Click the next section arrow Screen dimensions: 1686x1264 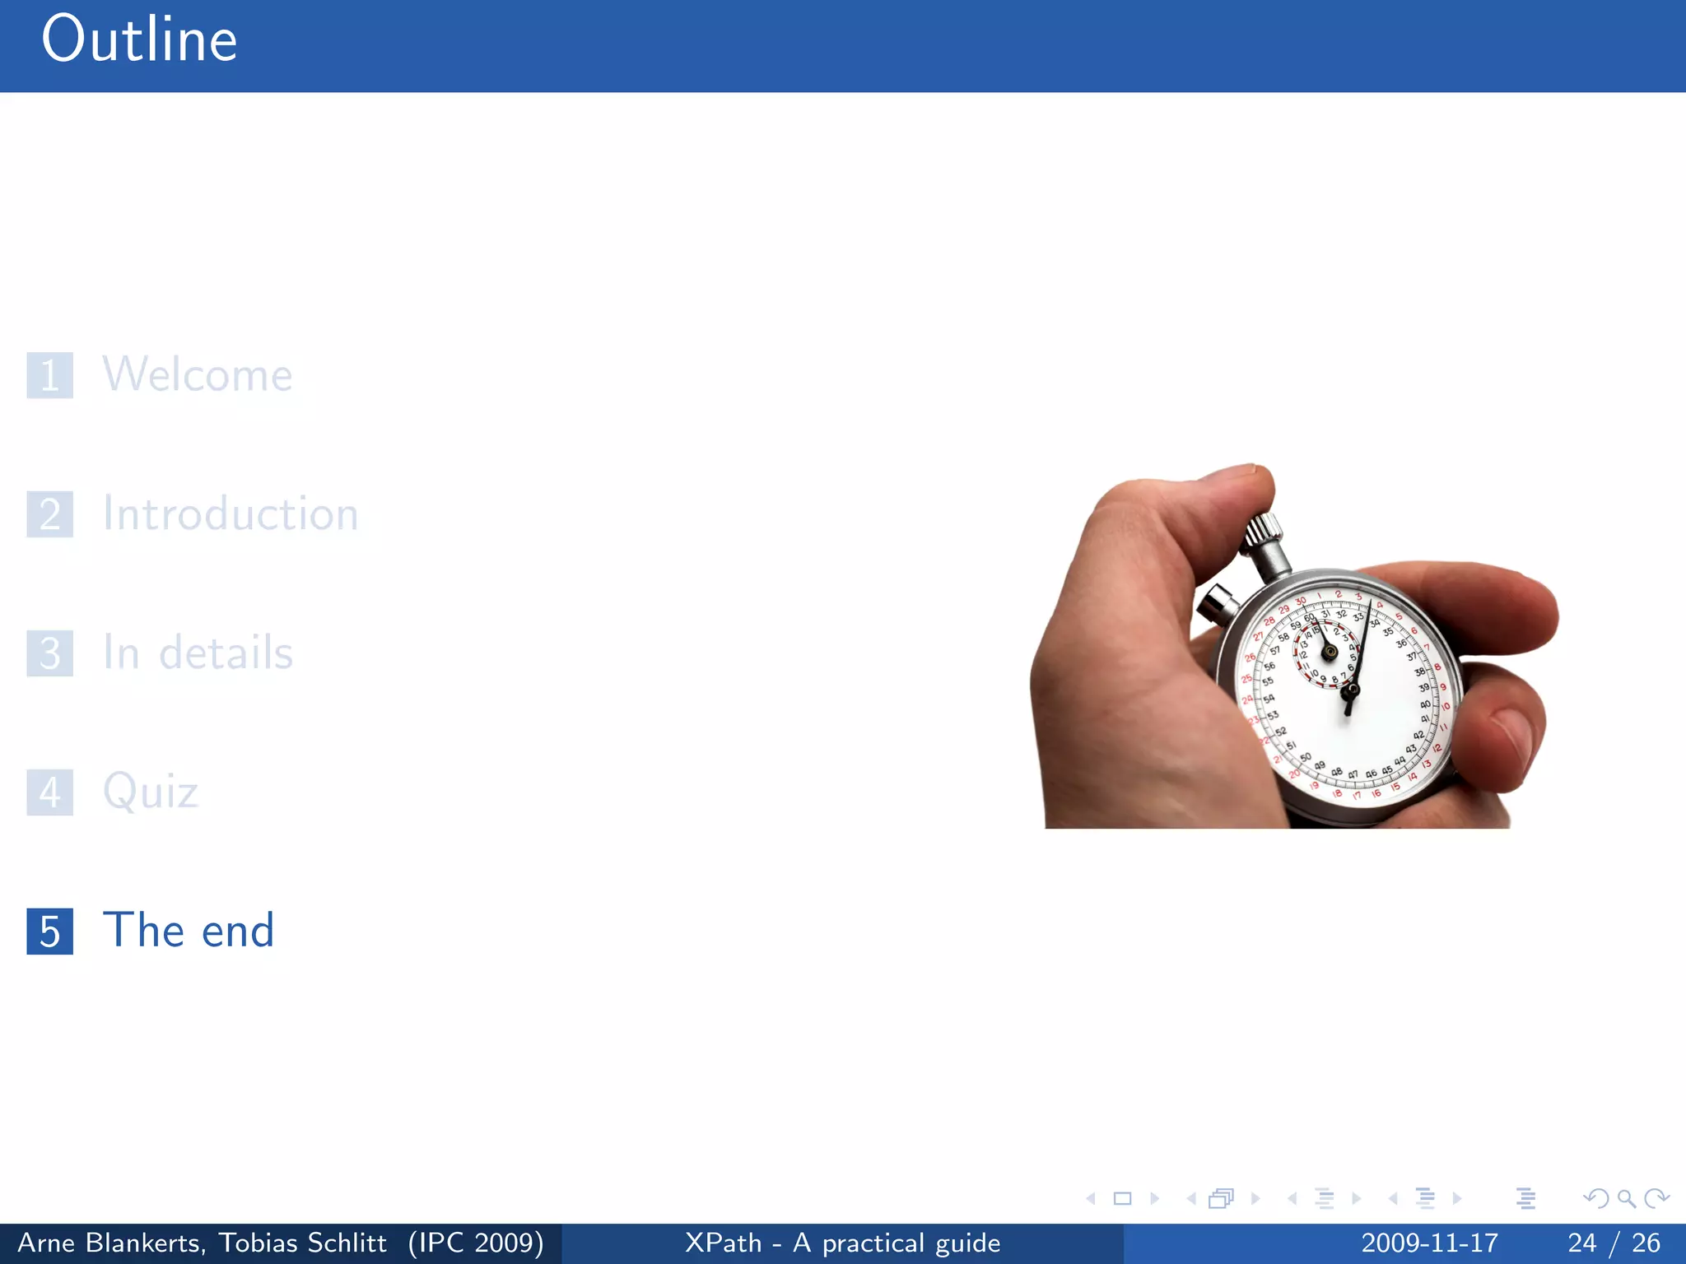pos(1457,1199)
